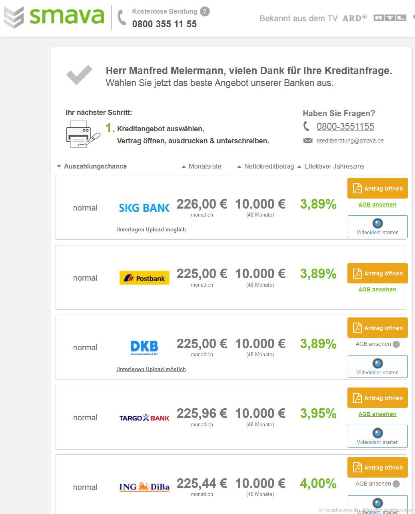View AGB for Postbank offer
The height and width of the screenshot is (514, 415).
(377, 289)
